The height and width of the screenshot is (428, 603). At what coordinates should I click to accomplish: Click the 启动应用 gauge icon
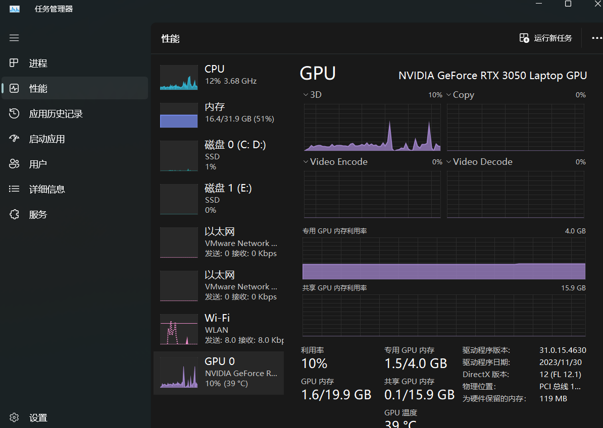click(14, 139)
